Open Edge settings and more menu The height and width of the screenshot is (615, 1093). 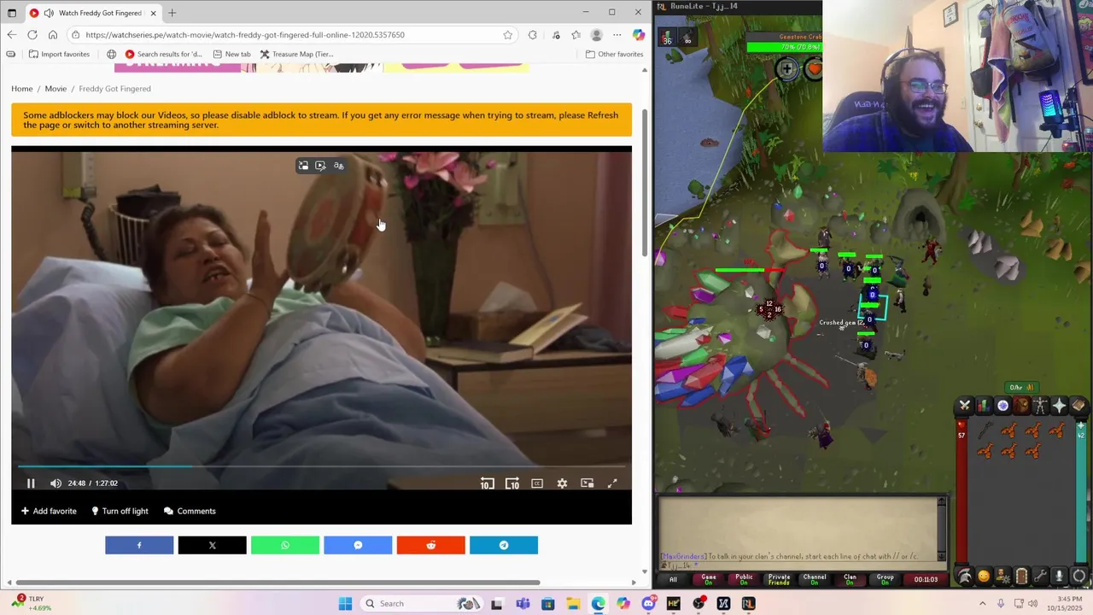pos(617,35)
